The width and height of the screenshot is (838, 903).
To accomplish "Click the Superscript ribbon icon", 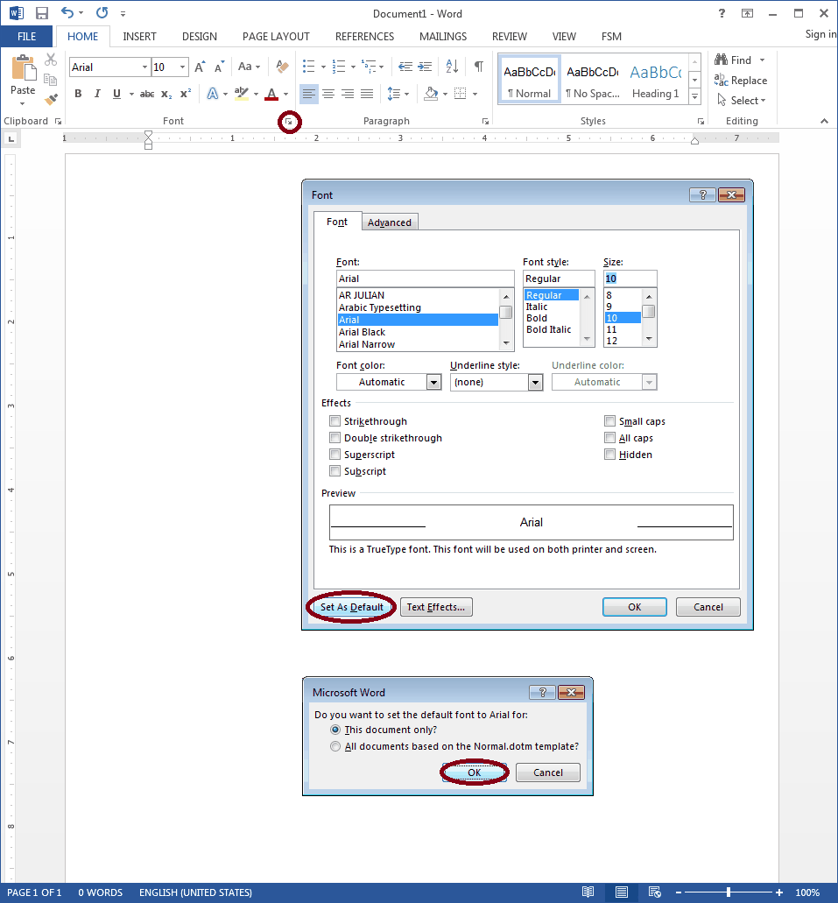I will [x=186, y=94].
